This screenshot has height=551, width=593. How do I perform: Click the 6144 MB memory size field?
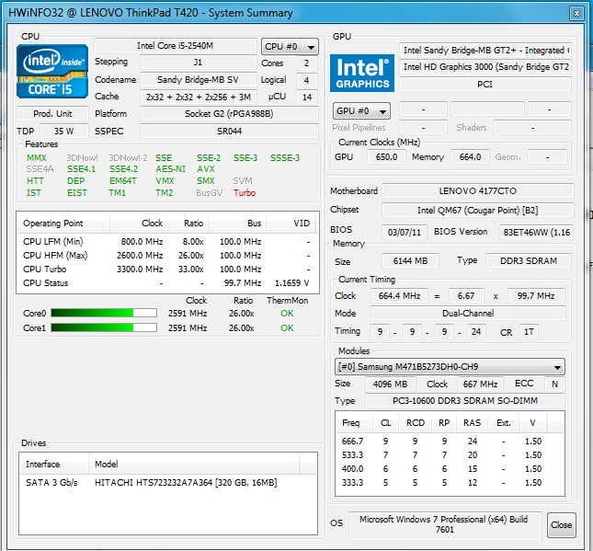(x=410, y=260)
